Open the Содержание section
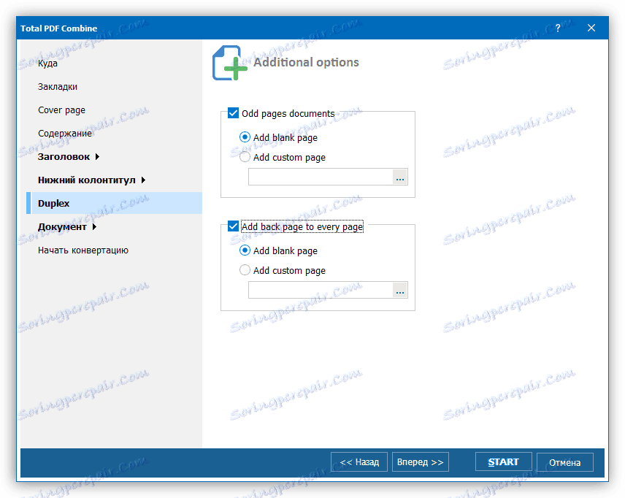Screen dimensions: 625x498 (x=64, y=134)
